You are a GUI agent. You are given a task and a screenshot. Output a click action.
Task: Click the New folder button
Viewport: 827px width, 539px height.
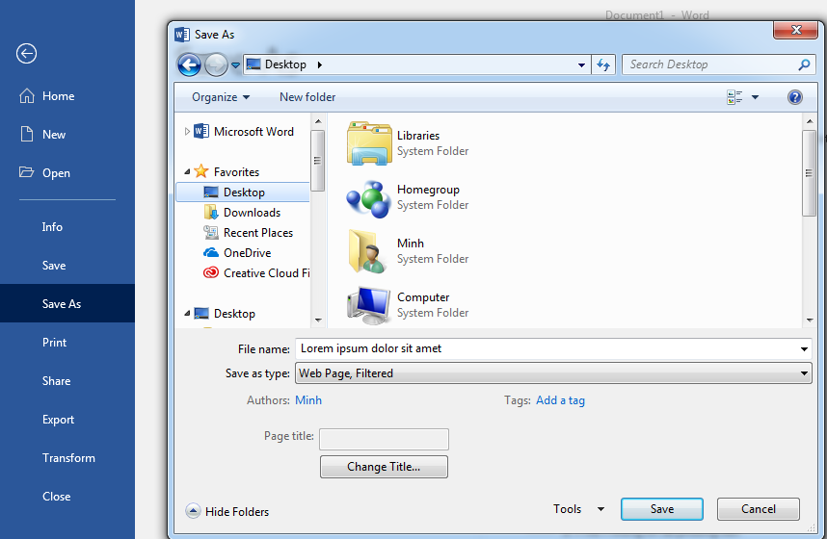click(307, 97)
